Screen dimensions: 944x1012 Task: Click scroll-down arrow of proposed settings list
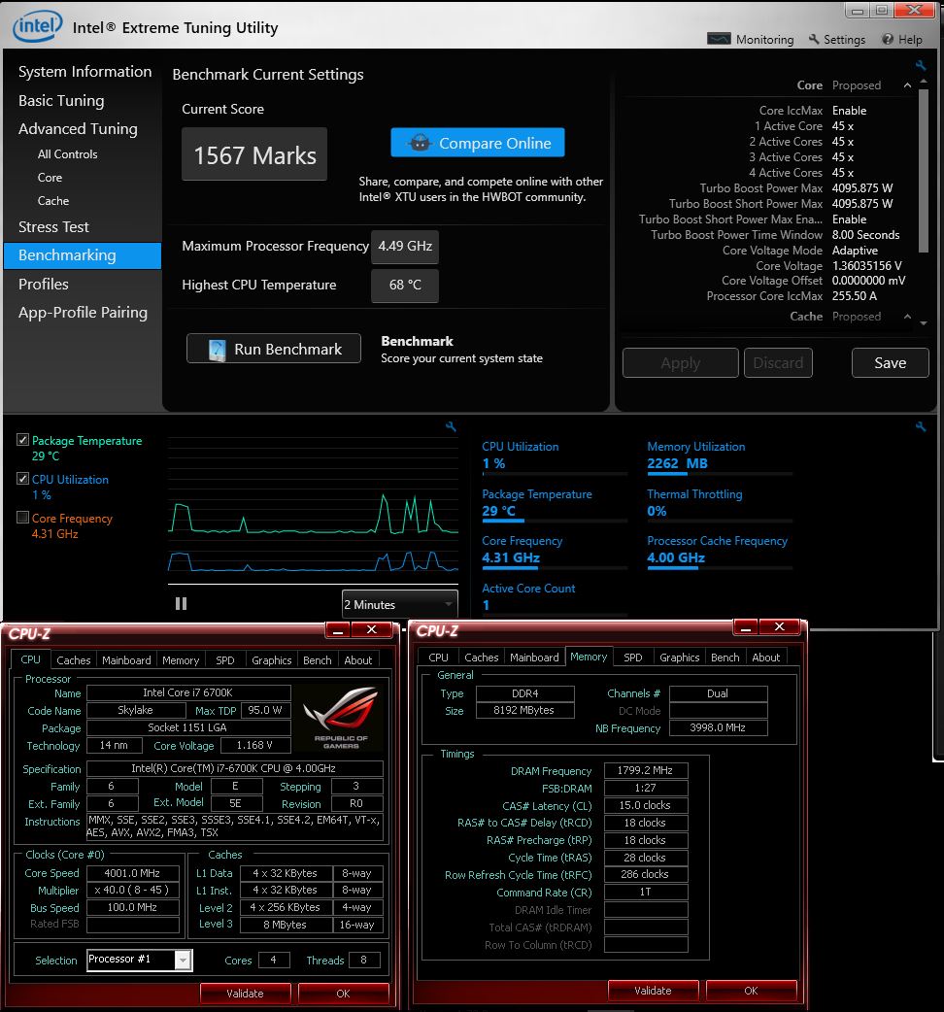pos(924,323)
